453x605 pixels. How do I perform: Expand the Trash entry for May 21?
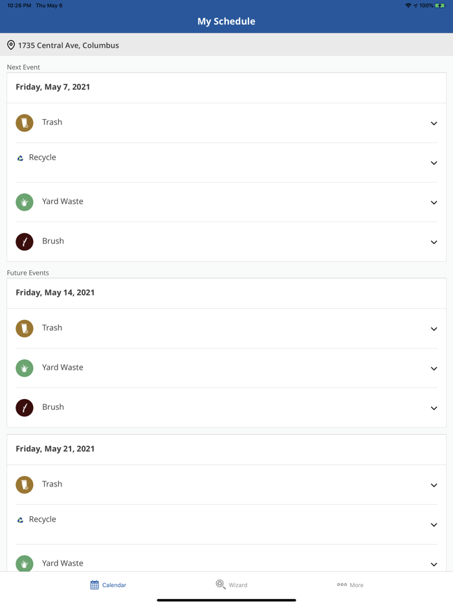tap(434, 485)
